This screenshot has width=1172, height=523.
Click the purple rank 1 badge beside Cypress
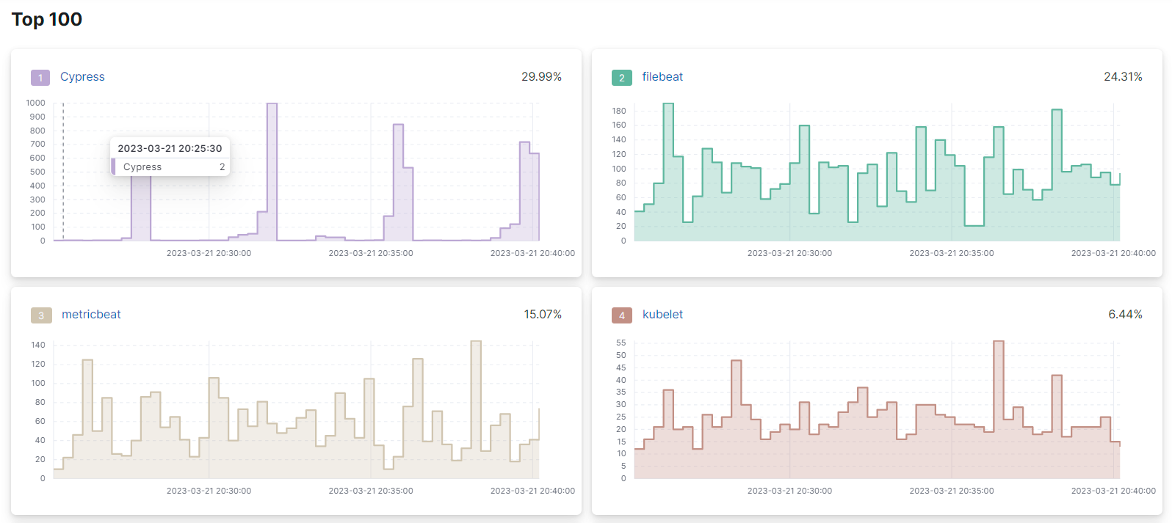coord(40,78)
